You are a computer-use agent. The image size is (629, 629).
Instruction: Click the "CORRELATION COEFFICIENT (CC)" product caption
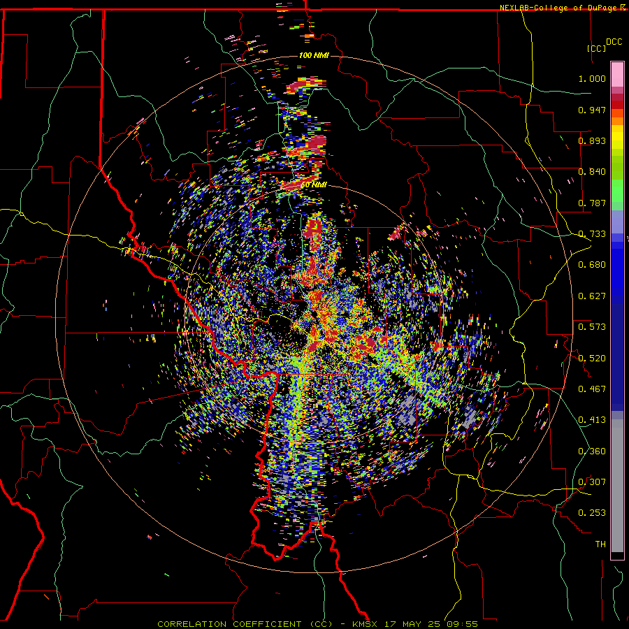point(245,624)
